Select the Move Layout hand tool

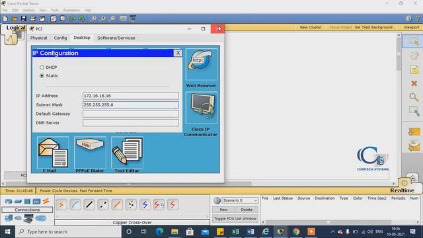414,56
